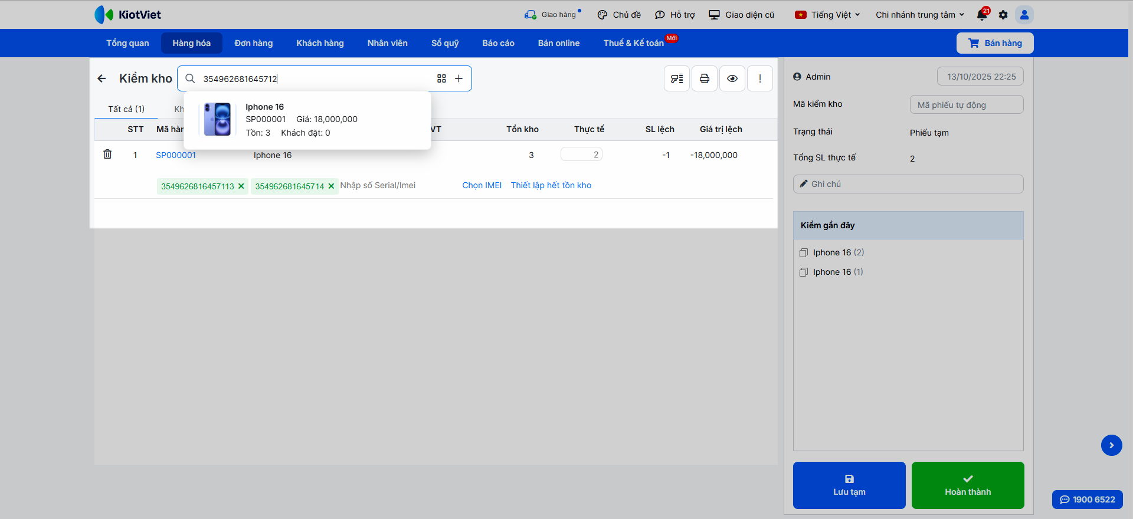The image size is (1133, 519).
Task: Click the Bán hàng button
Action: (x=995, y=43)
